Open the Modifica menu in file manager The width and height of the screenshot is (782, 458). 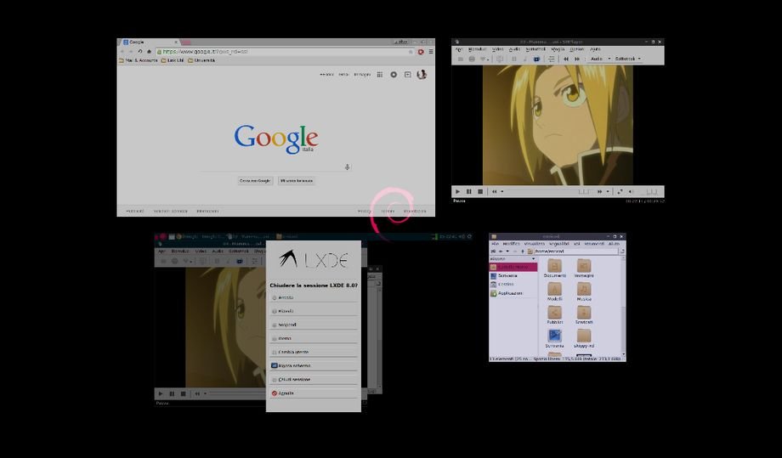(511, 244)
